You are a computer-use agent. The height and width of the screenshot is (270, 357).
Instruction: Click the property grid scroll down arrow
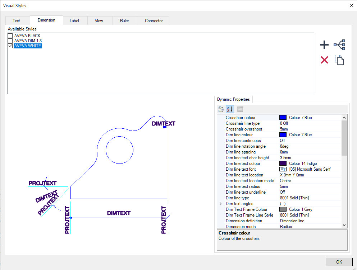(x=344, y=225)
